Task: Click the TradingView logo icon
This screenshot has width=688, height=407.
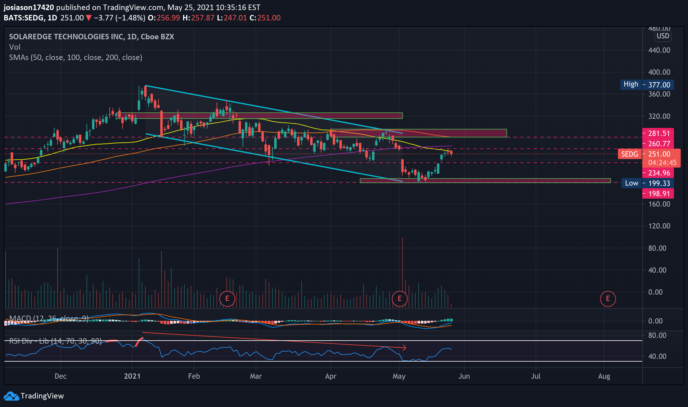Action: point(11,396)
